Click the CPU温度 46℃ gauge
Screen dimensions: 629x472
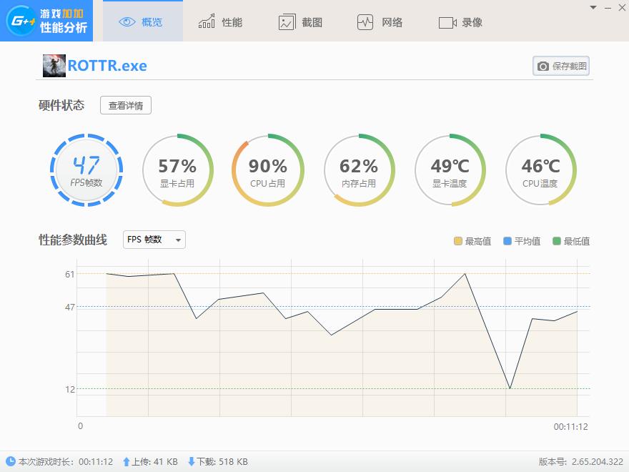541,170
